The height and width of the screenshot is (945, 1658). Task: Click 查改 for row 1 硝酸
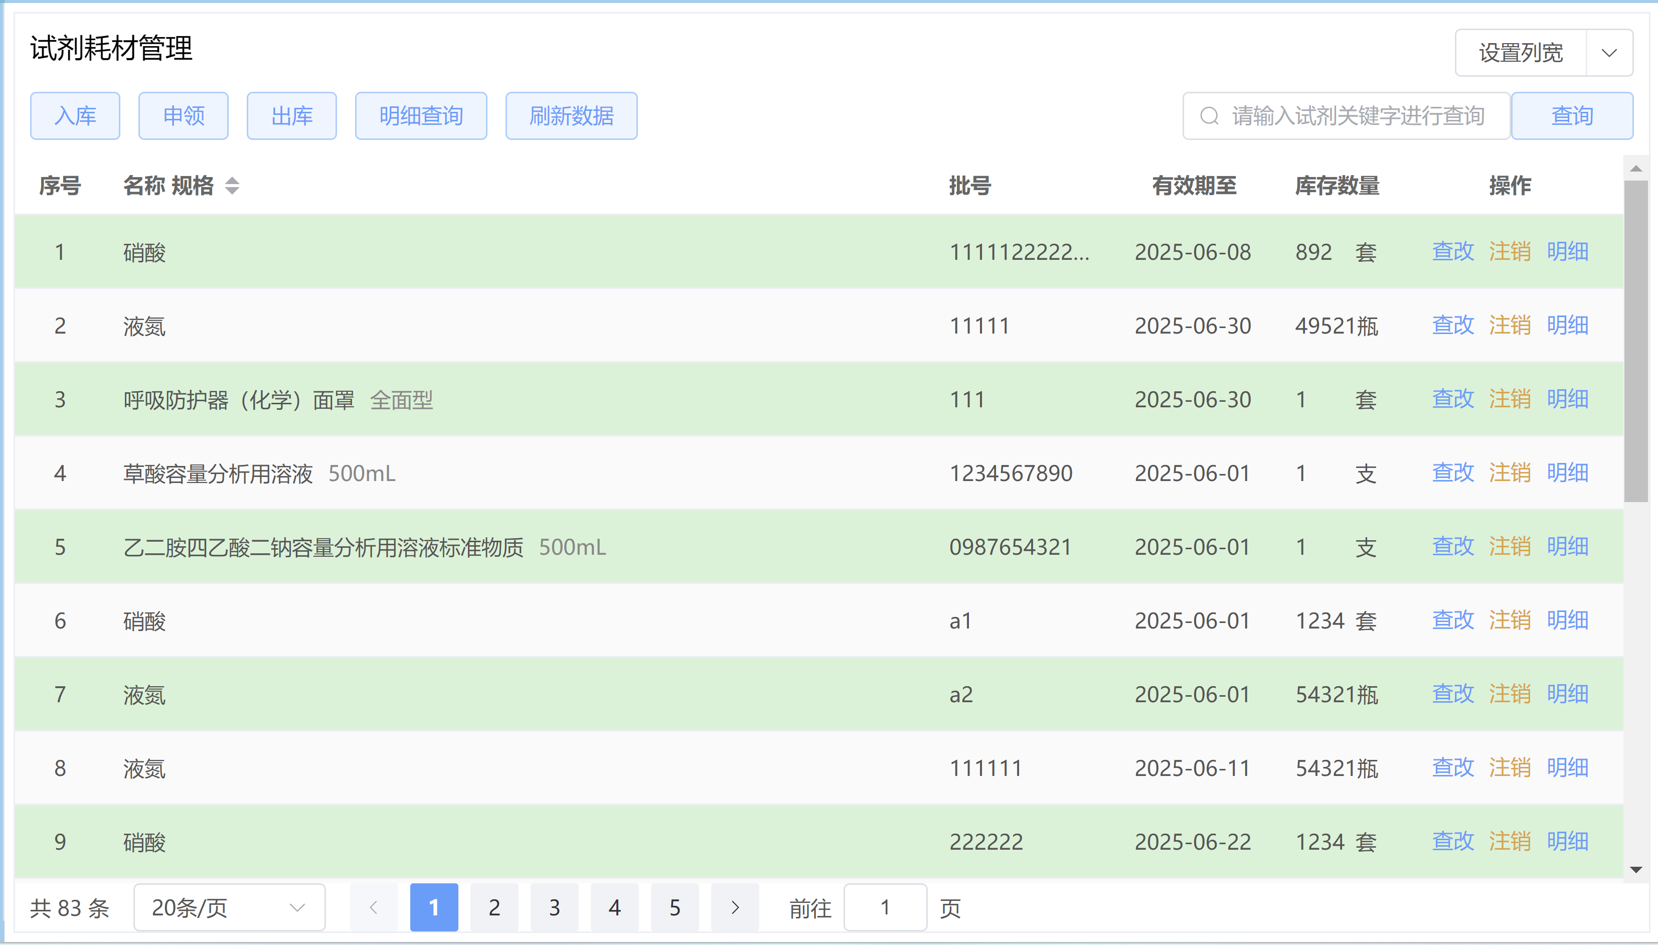point(1452,251)
